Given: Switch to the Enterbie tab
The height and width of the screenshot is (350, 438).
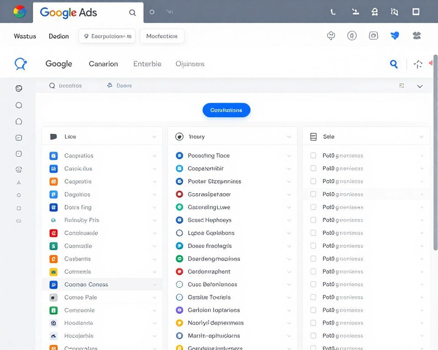Looking at the screenshot, I should coord(147,64).
